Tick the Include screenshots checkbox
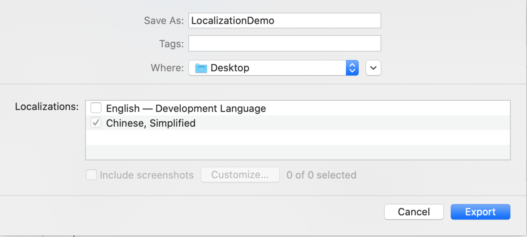Screen dimensions: 527x237 coord(91,175)
